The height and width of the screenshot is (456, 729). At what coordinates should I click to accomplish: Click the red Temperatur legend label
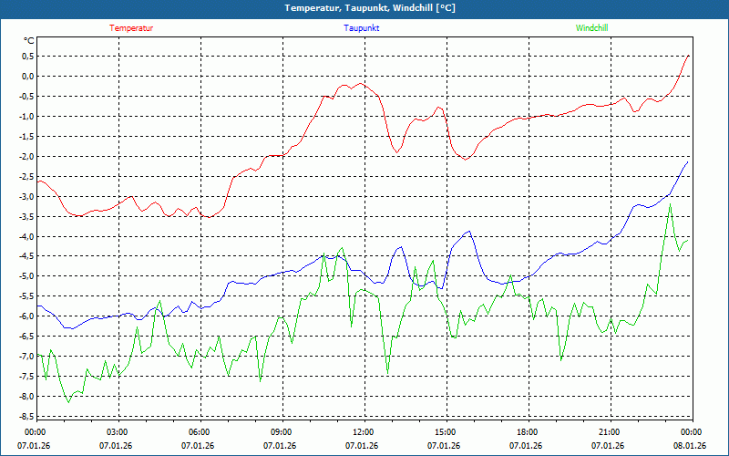coord(131,28)
